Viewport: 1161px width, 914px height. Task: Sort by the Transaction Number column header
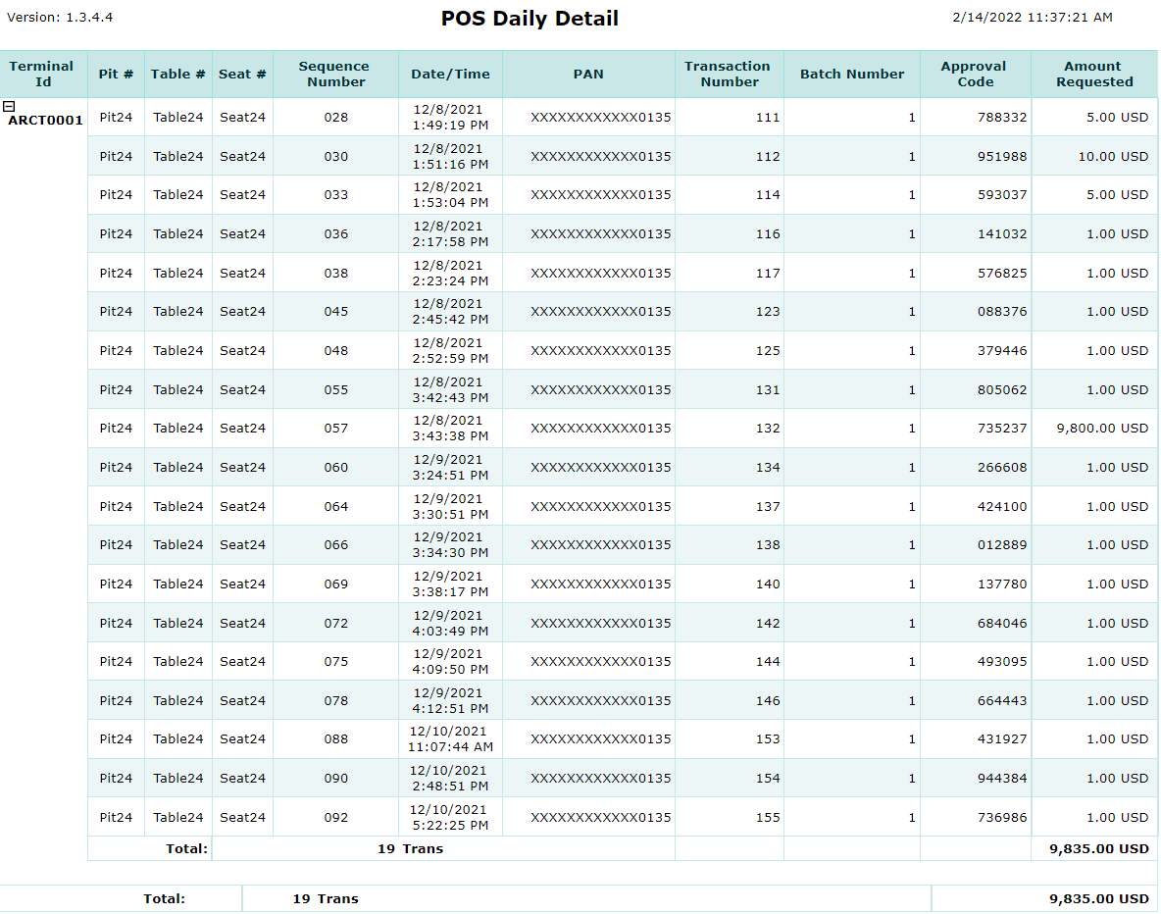[x=728, y=74]
